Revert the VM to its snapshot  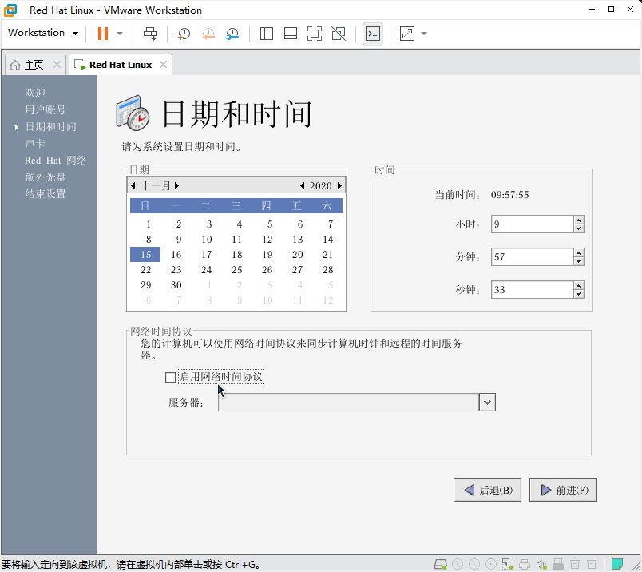pos(208,33)
